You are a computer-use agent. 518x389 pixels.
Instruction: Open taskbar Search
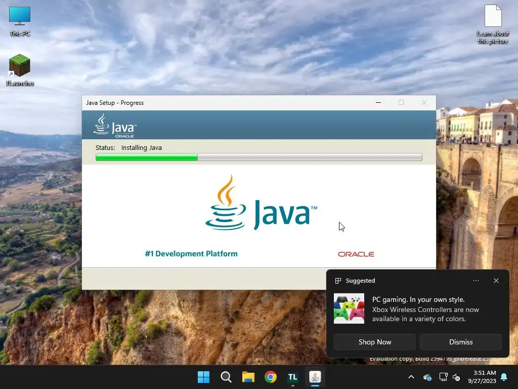coord(226,377)
